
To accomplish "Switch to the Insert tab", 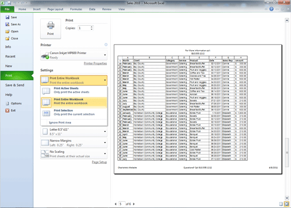I will (x=37, y=9).
